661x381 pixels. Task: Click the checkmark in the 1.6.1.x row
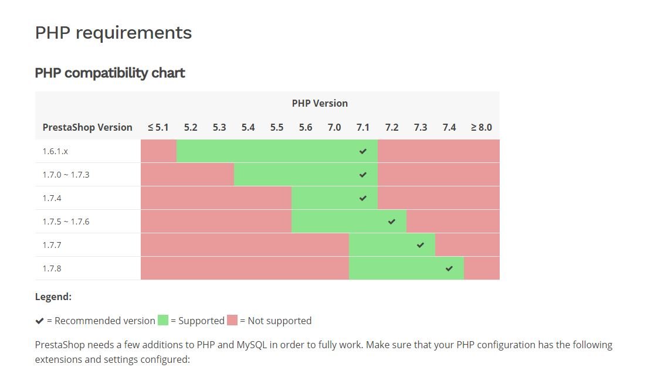click(x=363, y=151)
